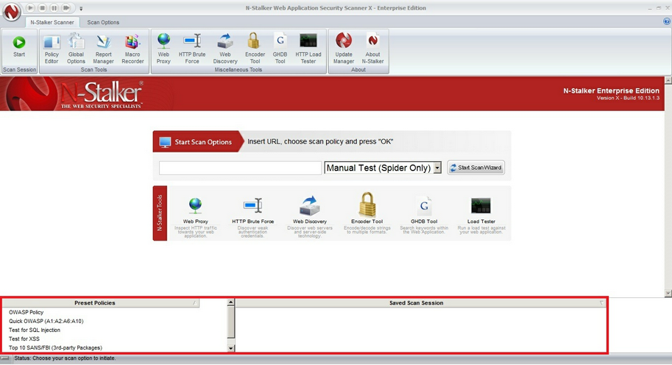Select OWASP Policy preset
The width and height of the screenshot is (672, 365).
coord(26,312)
